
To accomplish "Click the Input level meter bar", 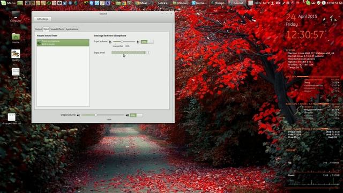I will tap(131, 53).
